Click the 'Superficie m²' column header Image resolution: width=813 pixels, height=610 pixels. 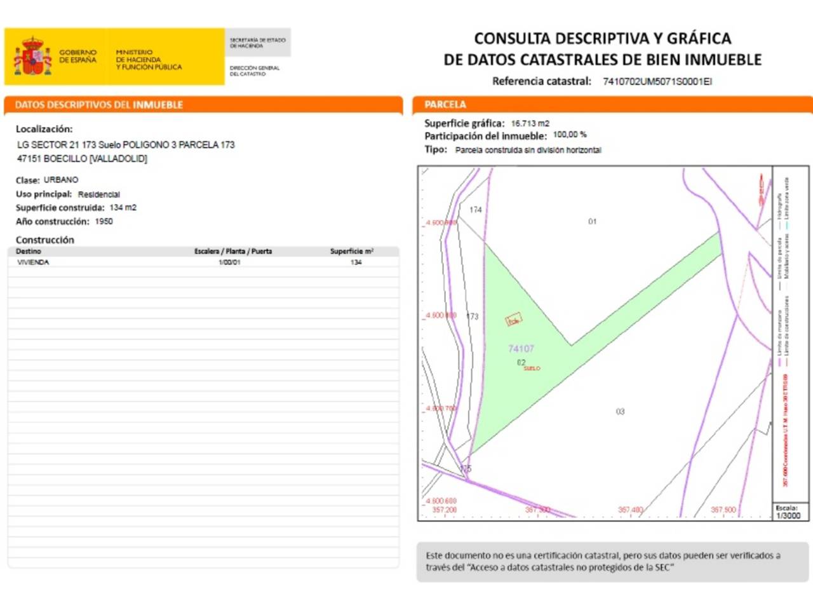click(352, 252)
